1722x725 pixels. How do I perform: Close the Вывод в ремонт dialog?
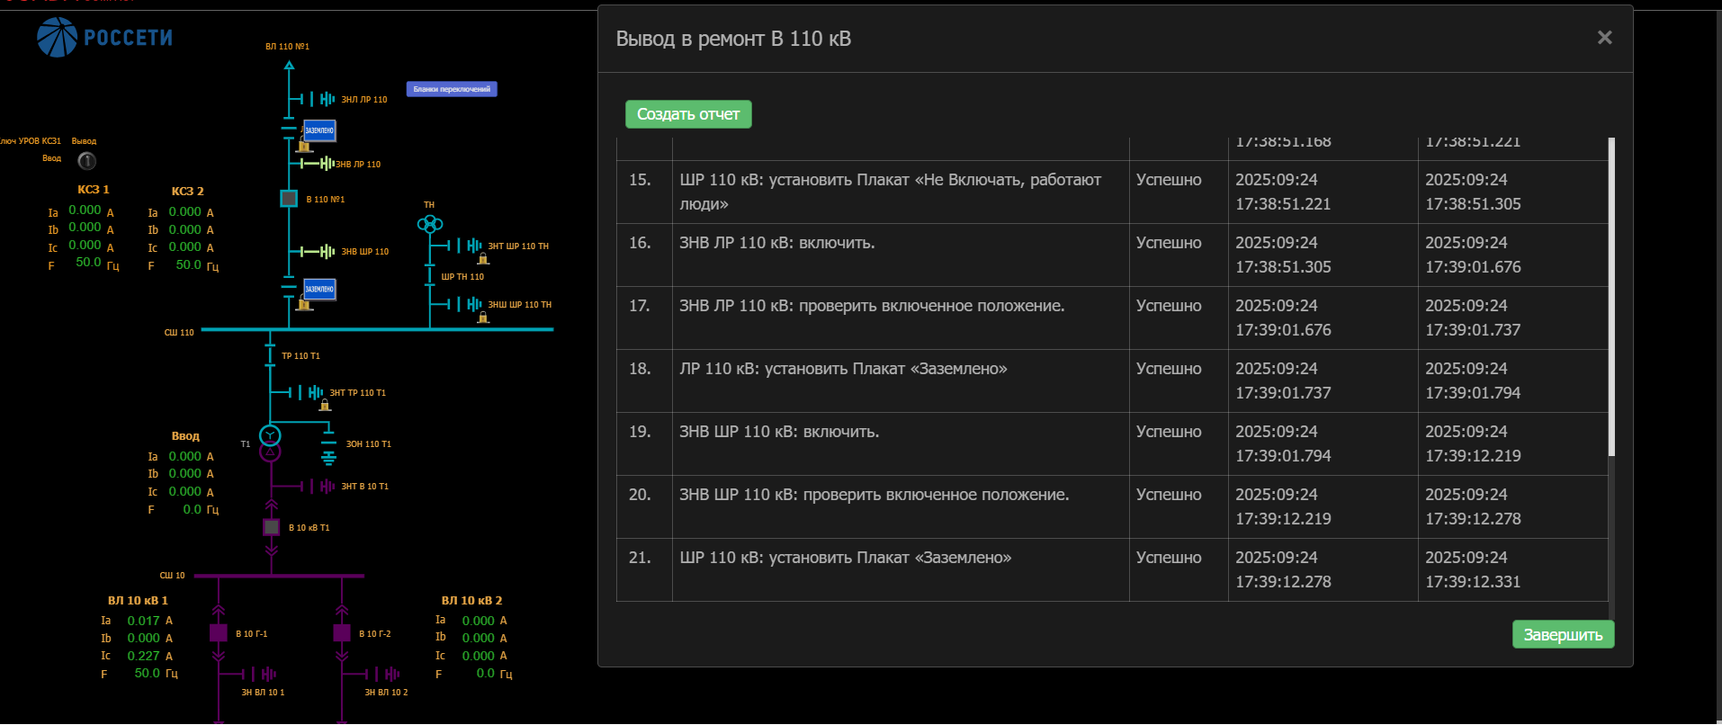click(x=1604, y=38)
